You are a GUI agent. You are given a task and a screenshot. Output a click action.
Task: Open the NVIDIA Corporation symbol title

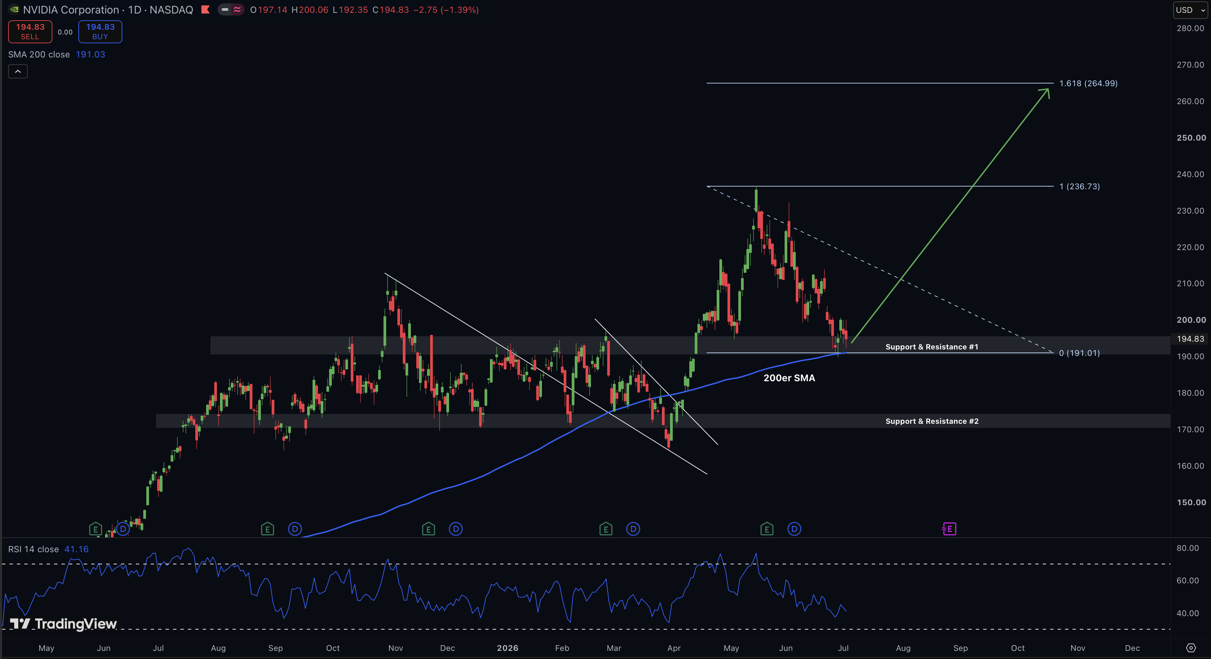(x=71, y=9)
